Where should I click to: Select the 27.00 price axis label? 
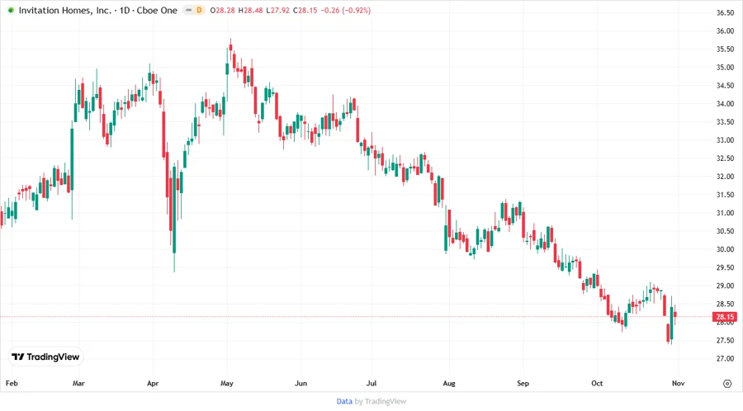(725, 359)
